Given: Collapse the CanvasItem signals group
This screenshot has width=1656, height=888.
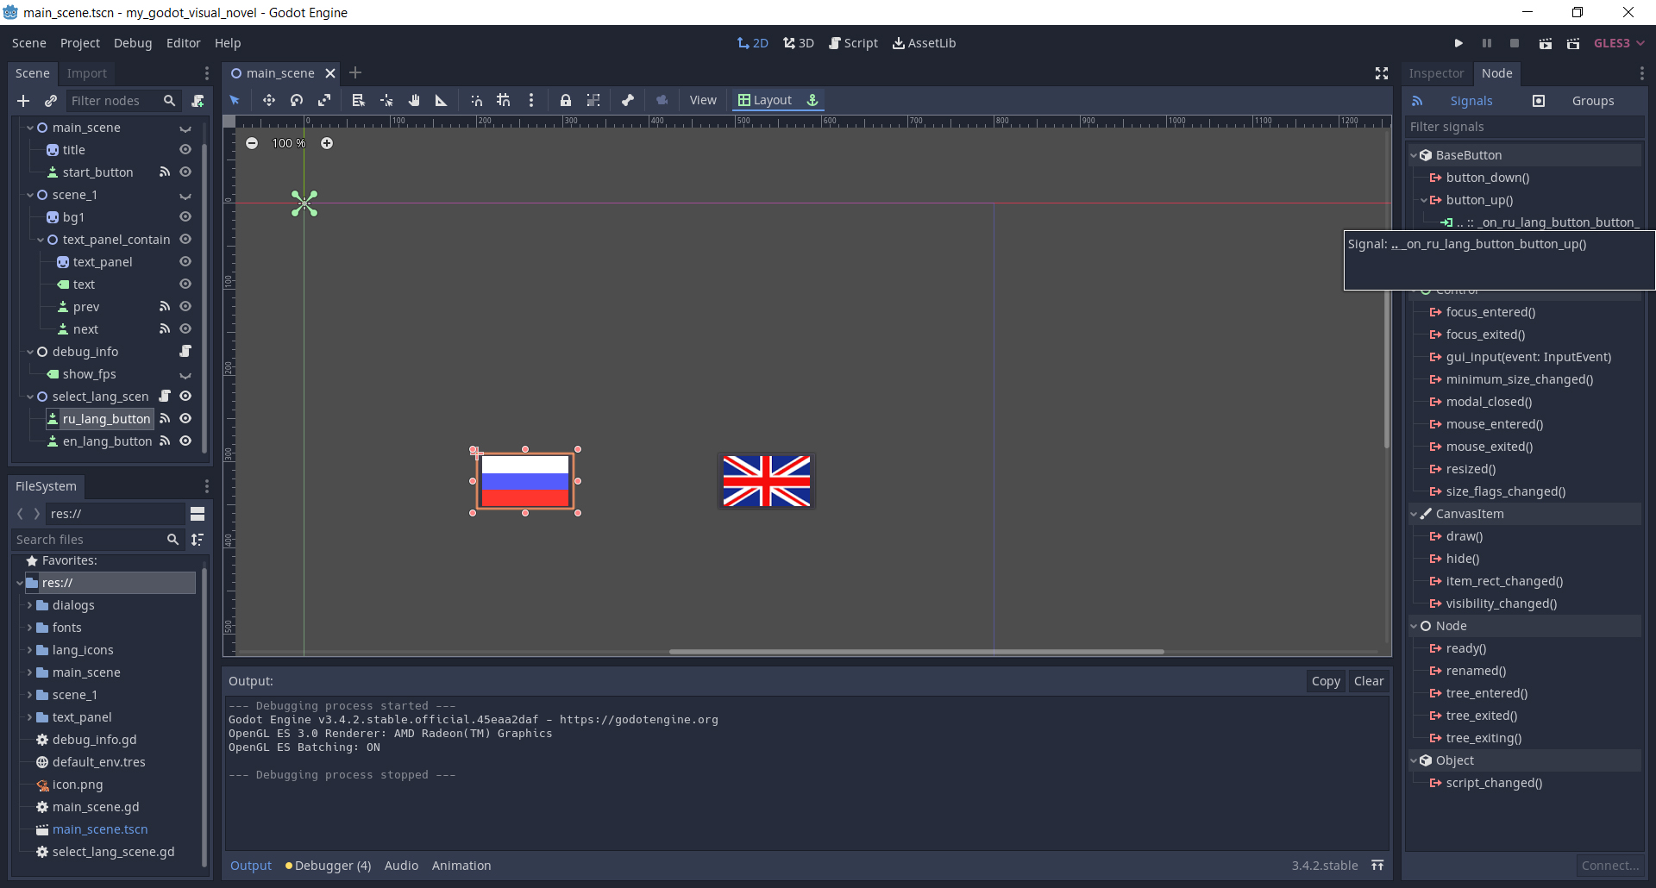Looking at the screenshot, I should click(x=1414, y=514).
